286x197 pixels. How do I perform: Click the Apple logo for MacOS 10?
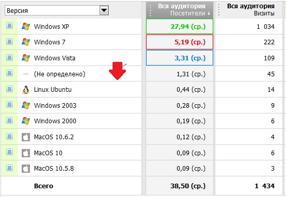[26, 153]
